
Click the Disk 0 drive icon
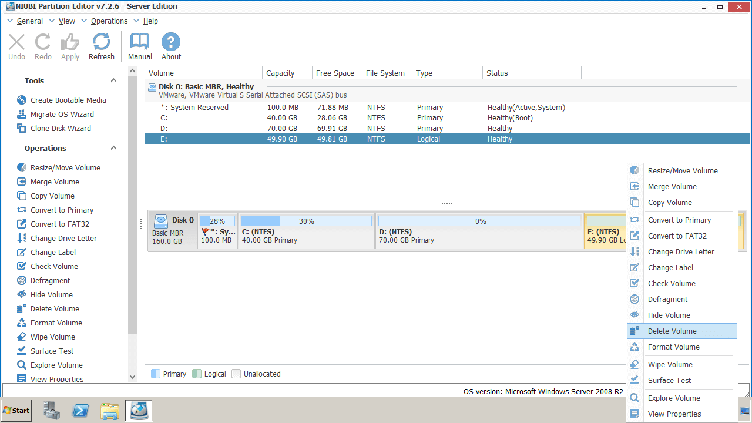(x=160, y=221)
